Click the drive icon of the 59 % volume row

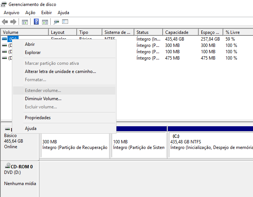pos(4,39)
